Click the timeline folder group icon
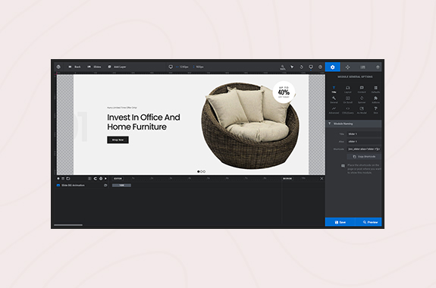 click(68, 178)
